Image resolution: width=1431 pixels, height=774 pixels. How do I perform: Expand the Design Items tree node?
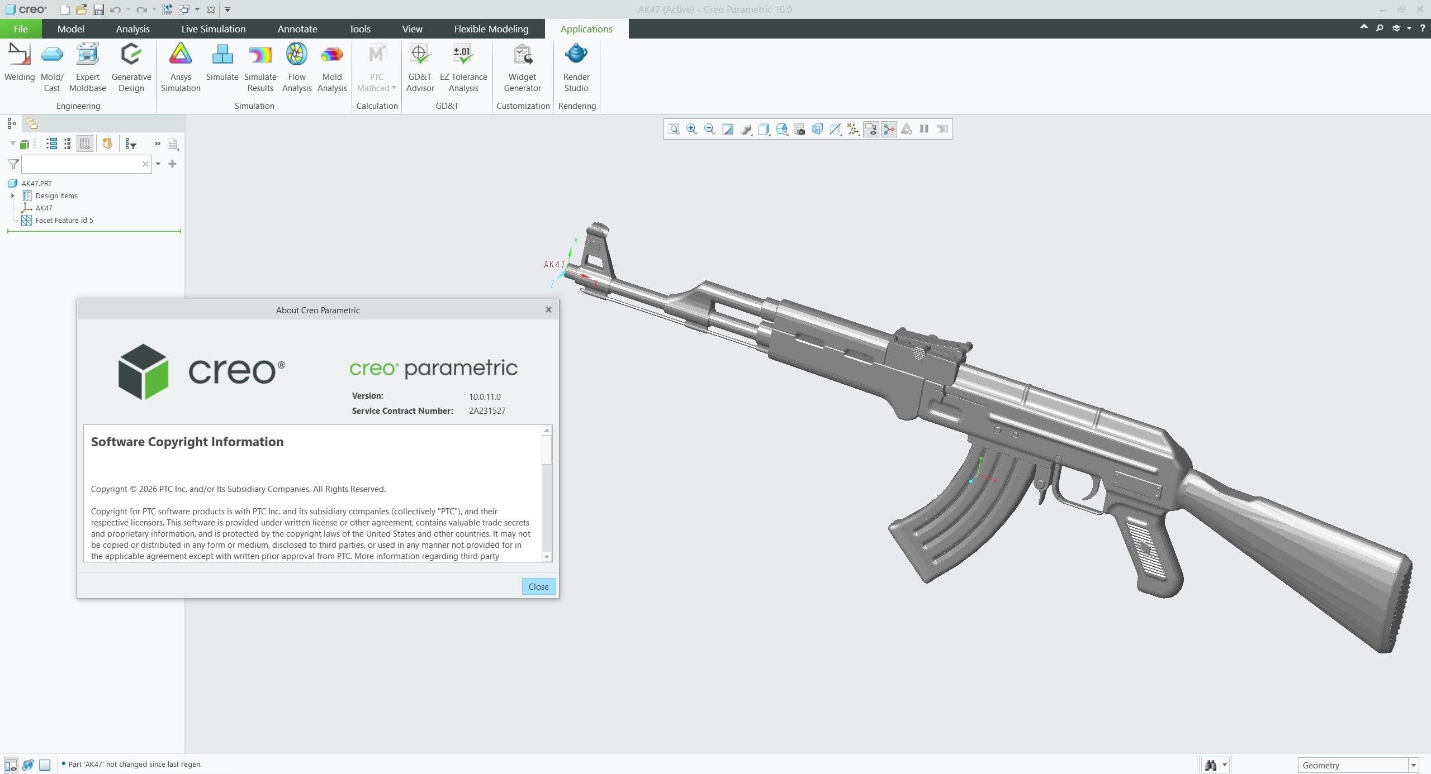click(13, 195)
